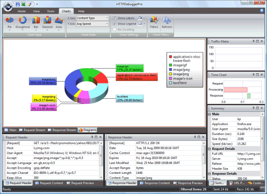The width and height of the screenshot is (267, 194).
Task: Refresh the chart
Action: coord(167,22)
